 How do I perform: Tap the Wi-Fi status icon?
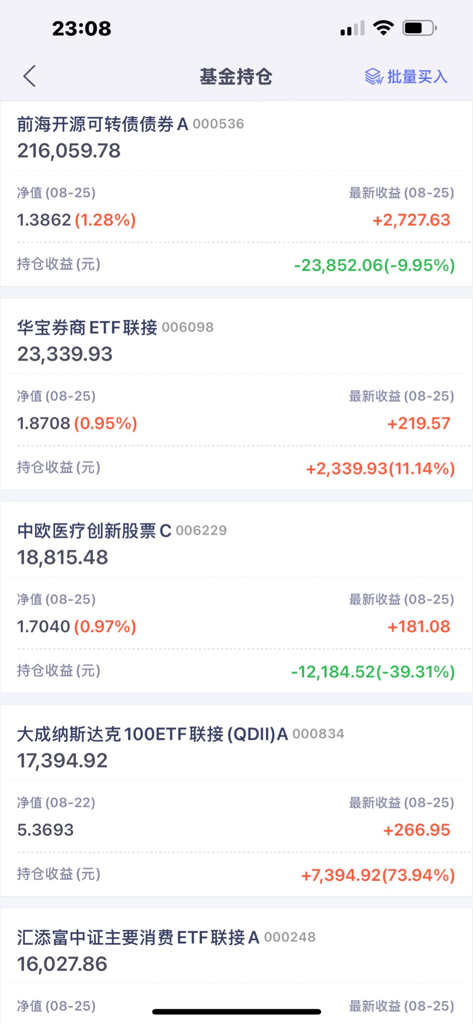pyautogui.click(x=383, y=28)
